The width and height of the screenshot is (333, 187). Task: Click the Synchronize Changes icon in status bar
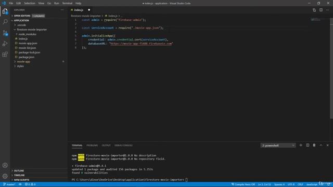pyautogui.click(x=20, y=184)
